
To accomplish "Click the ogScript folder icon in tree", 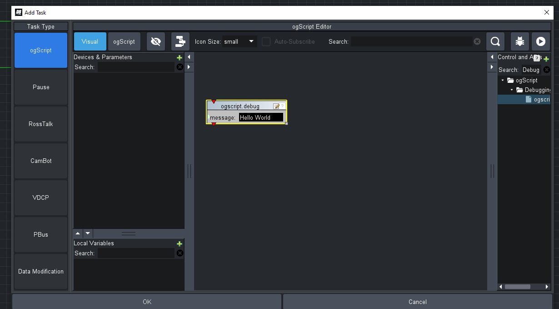I will [511, 80].
